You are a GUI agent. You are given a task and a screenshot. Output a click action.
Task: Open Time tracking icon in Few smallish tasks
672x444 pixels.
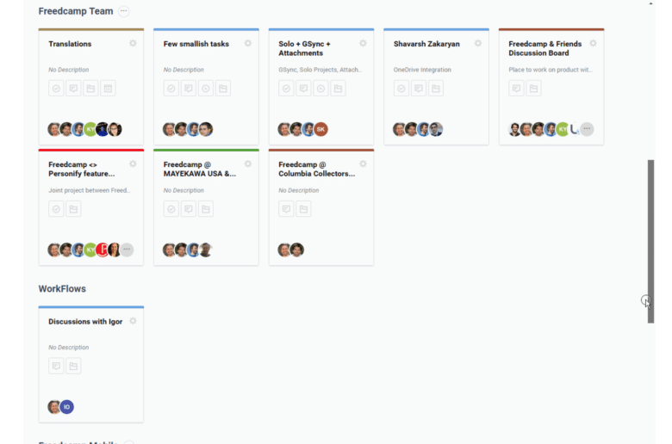pyautogui.click(x=206, y=88)
